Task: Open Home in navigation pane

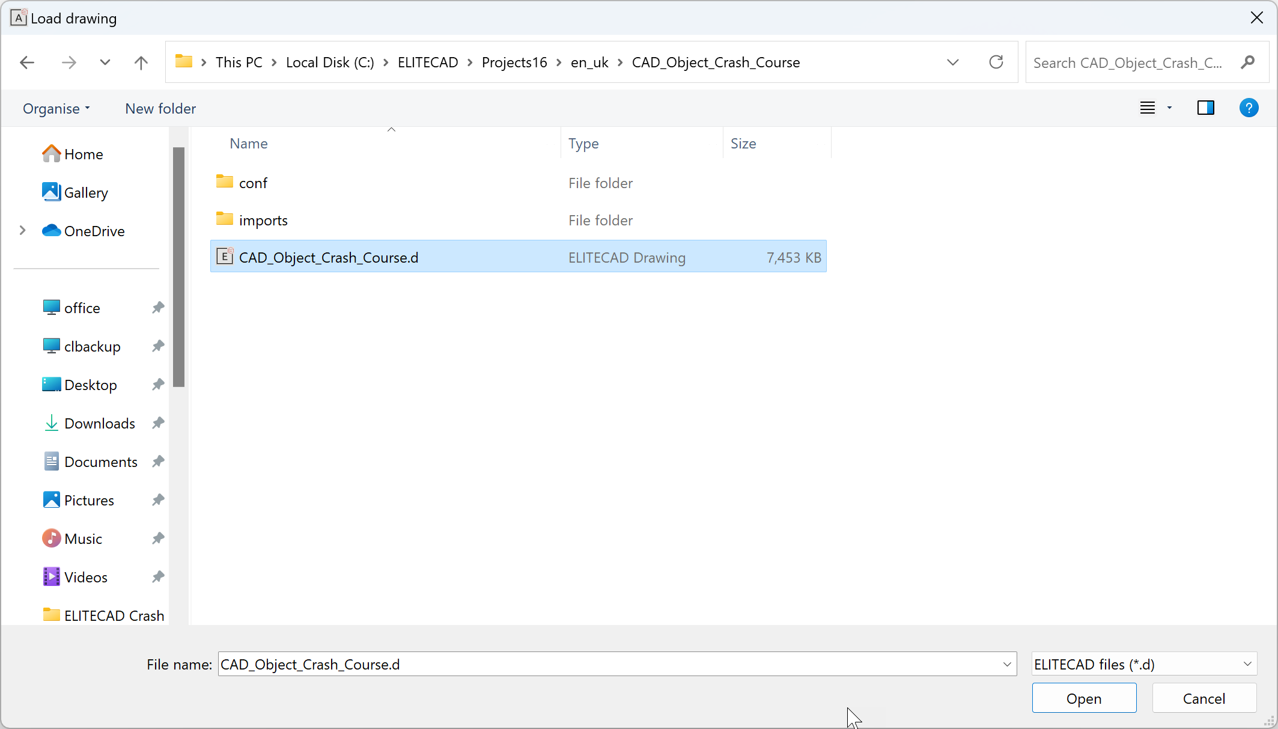Action: pyautogui.click(x=73, y=154)
